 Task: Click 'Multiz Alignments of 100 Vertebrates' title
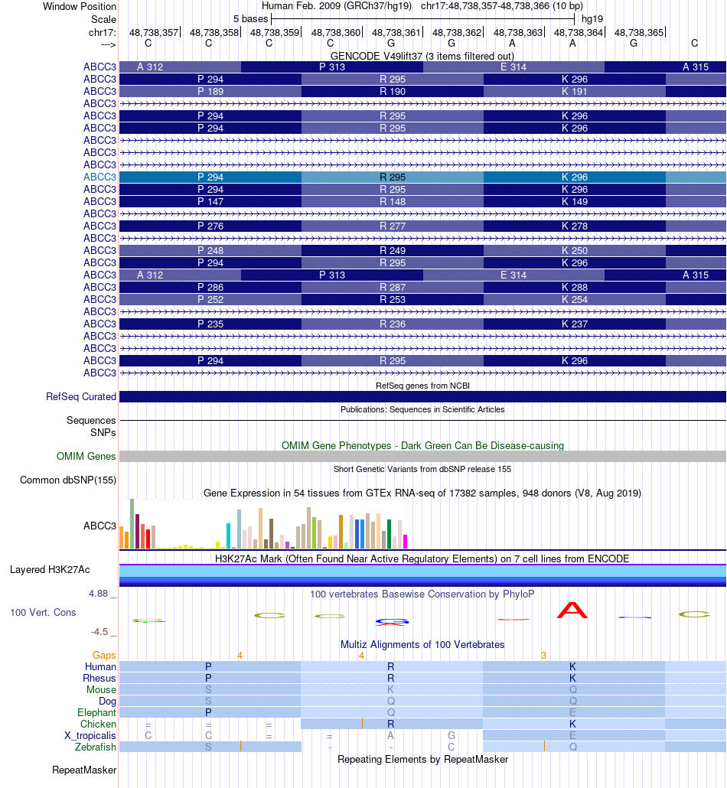[422, 644]
